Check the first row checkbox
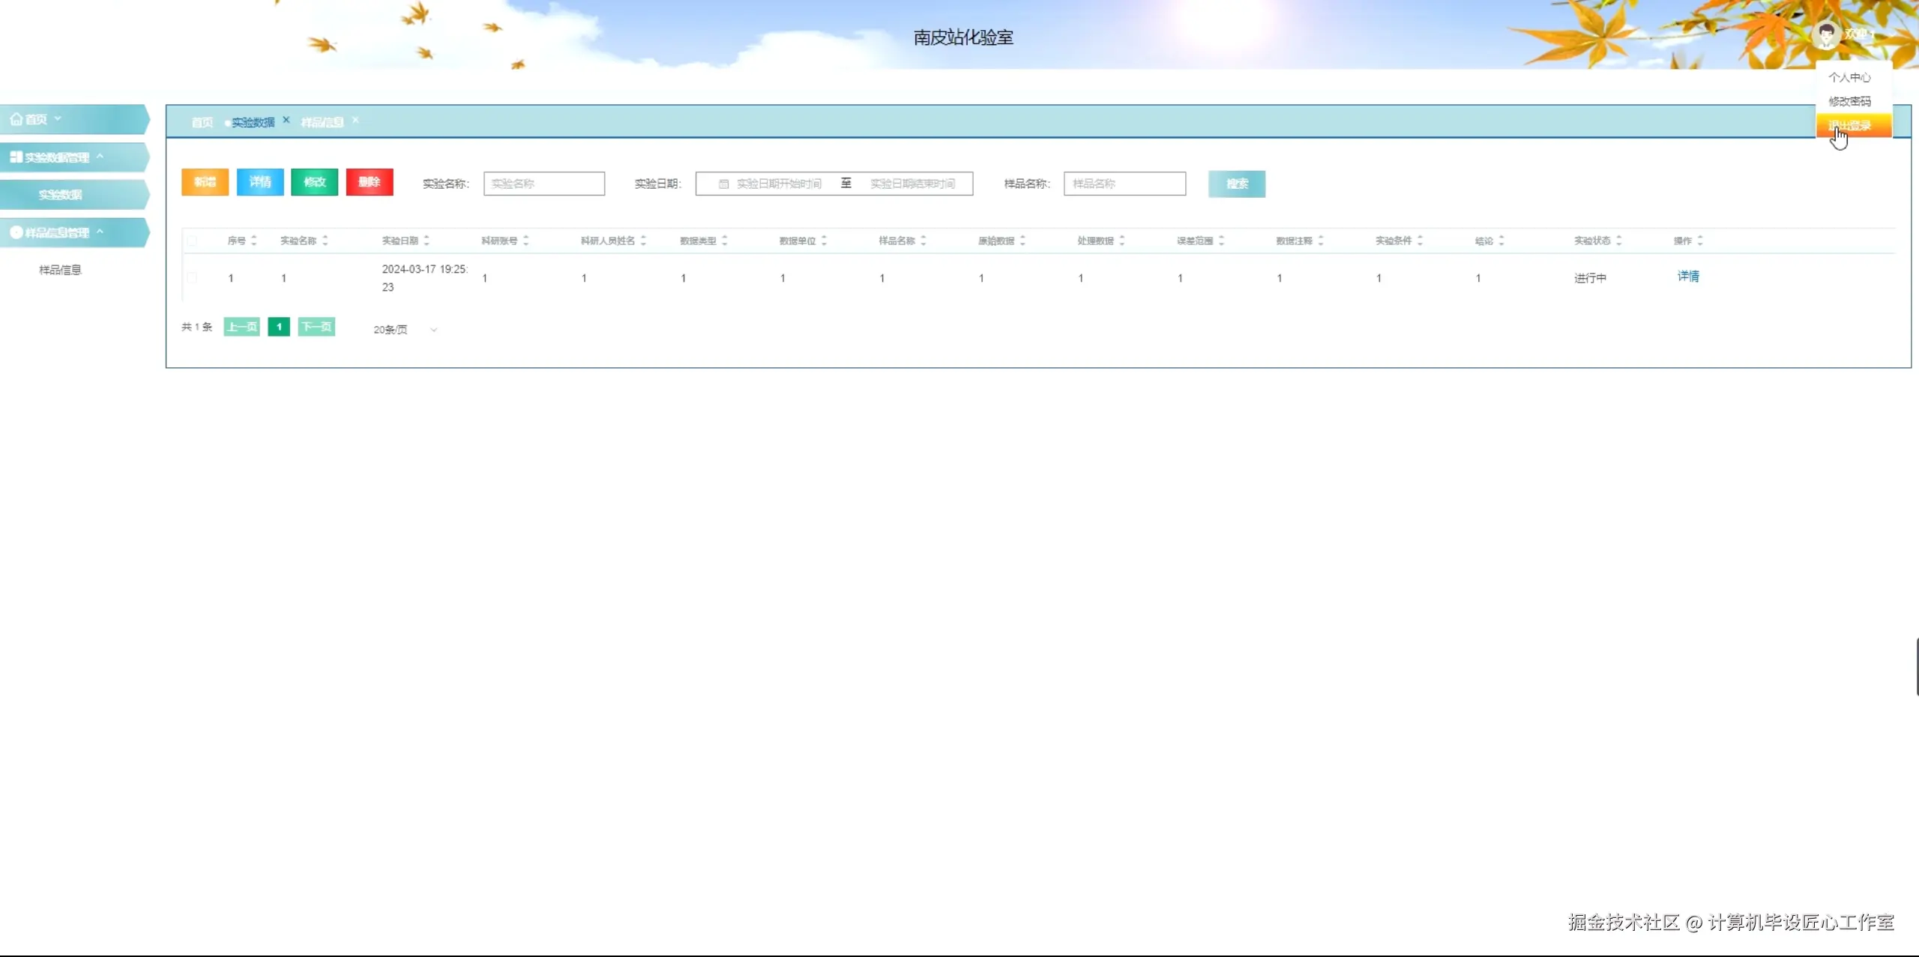1919x957 pixels. pos(193,278)
